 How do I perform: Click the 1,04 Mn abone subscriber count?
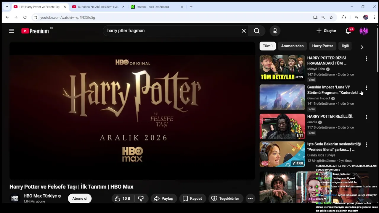point(34,201)
